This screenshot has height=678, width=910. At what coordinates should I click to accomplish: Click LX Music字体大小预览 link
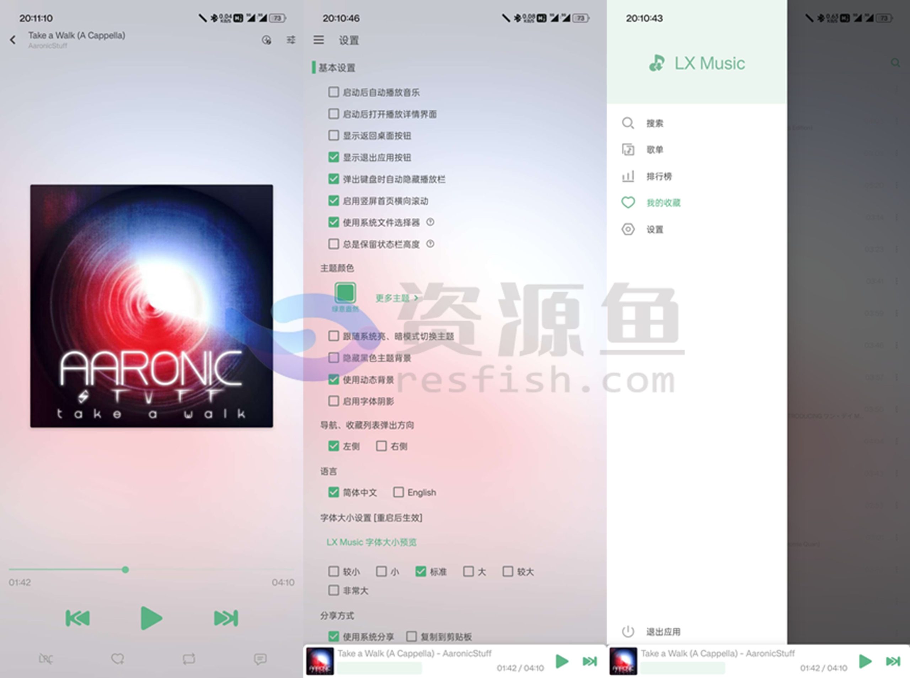click(x=378, y=543)
